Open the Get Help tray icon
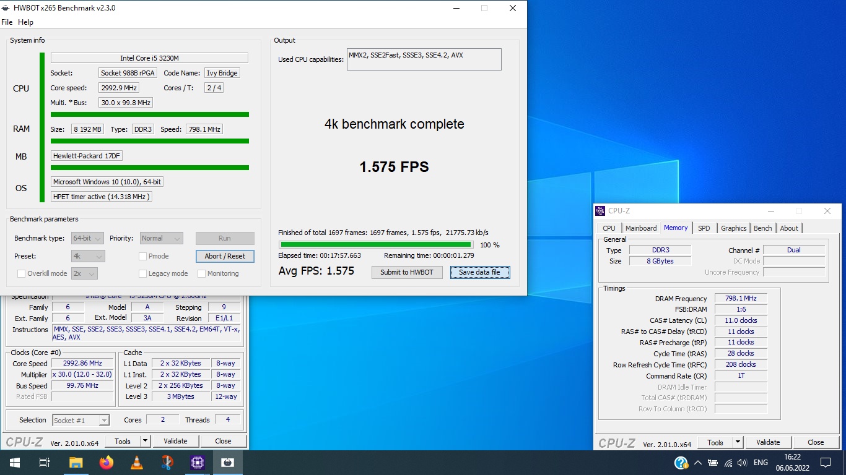846x475 pixels. (681, 462)
